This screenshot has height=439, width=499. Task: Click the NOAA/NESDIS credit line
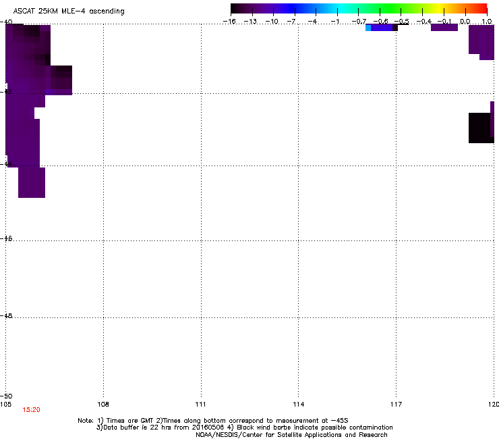tap(291, 435)
